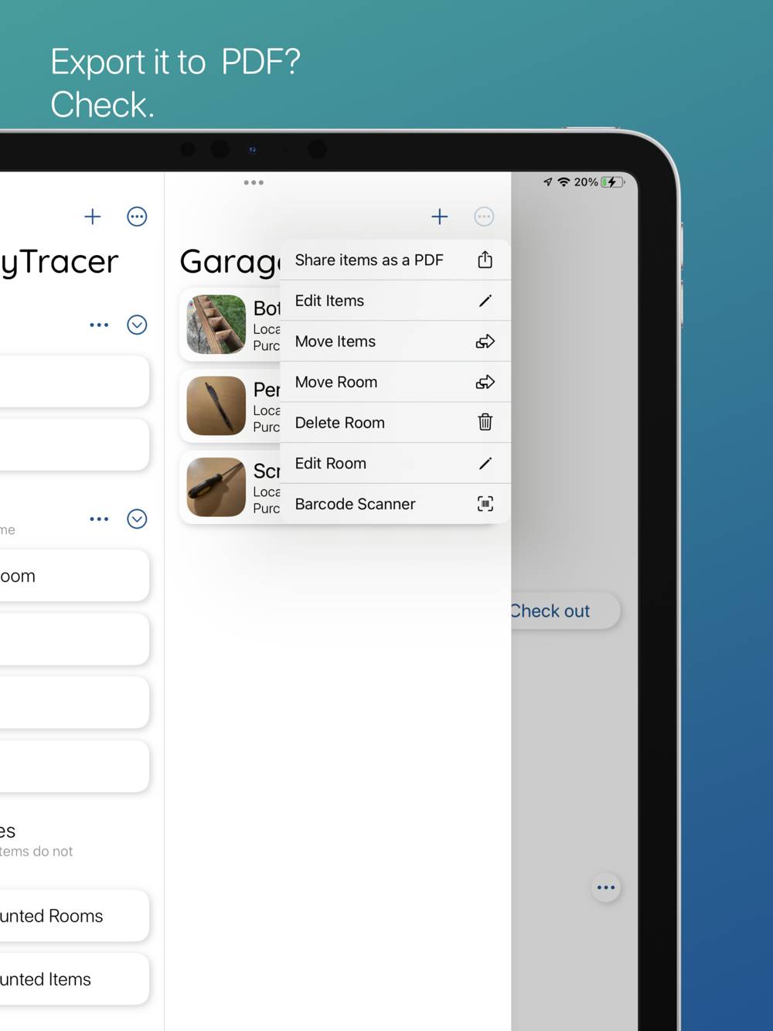Collapse the lower sidebar section chevron

pyautogui.click(x=137, y=519)
